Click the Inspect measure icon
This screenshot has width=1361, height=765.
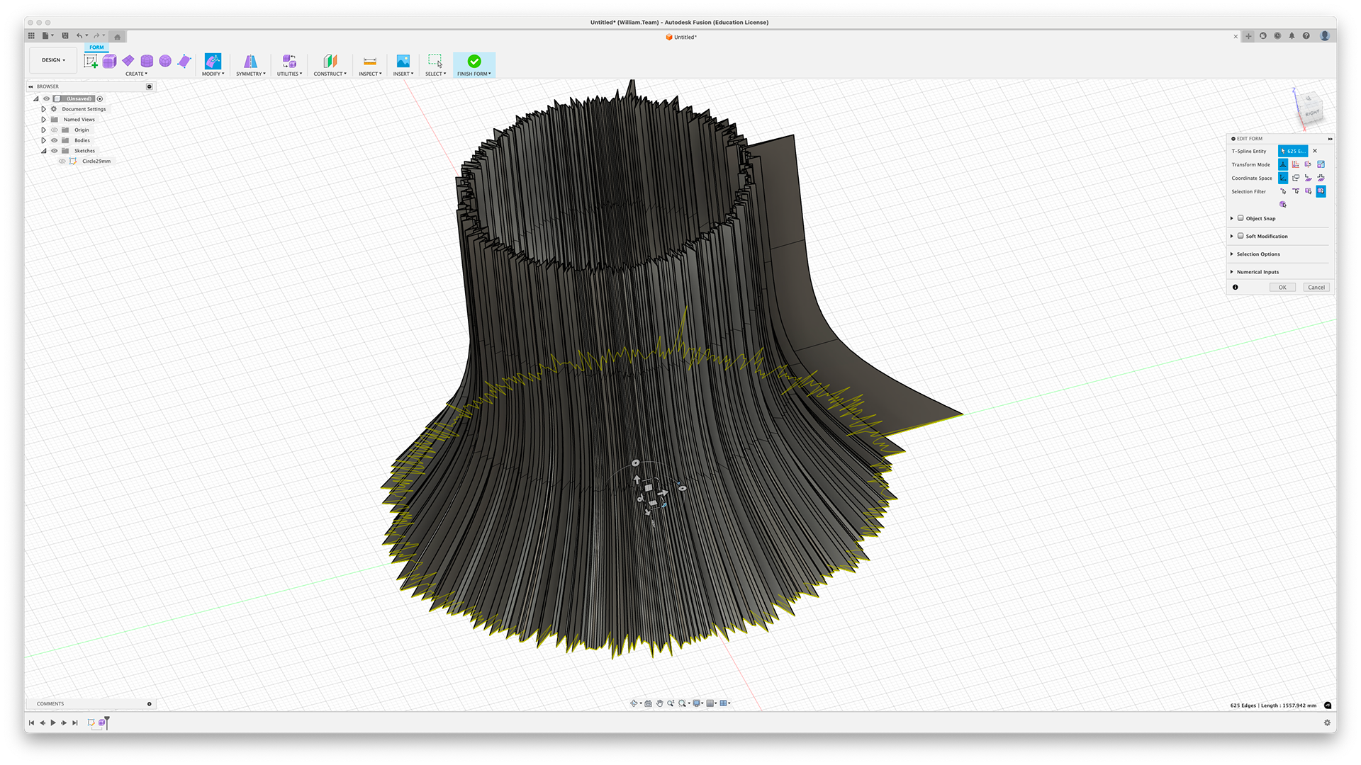370,61
